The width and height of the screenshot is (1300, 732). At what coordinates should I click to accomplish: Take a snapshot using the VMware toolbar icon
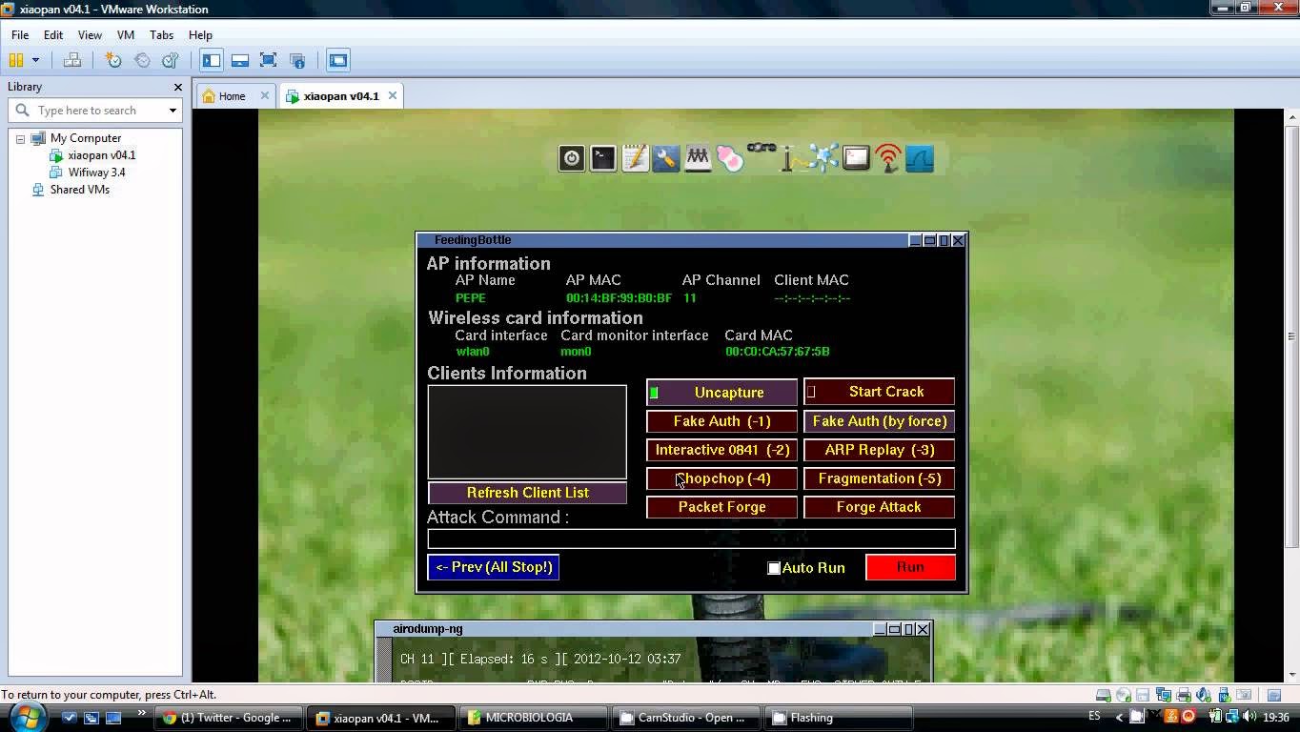113,59
